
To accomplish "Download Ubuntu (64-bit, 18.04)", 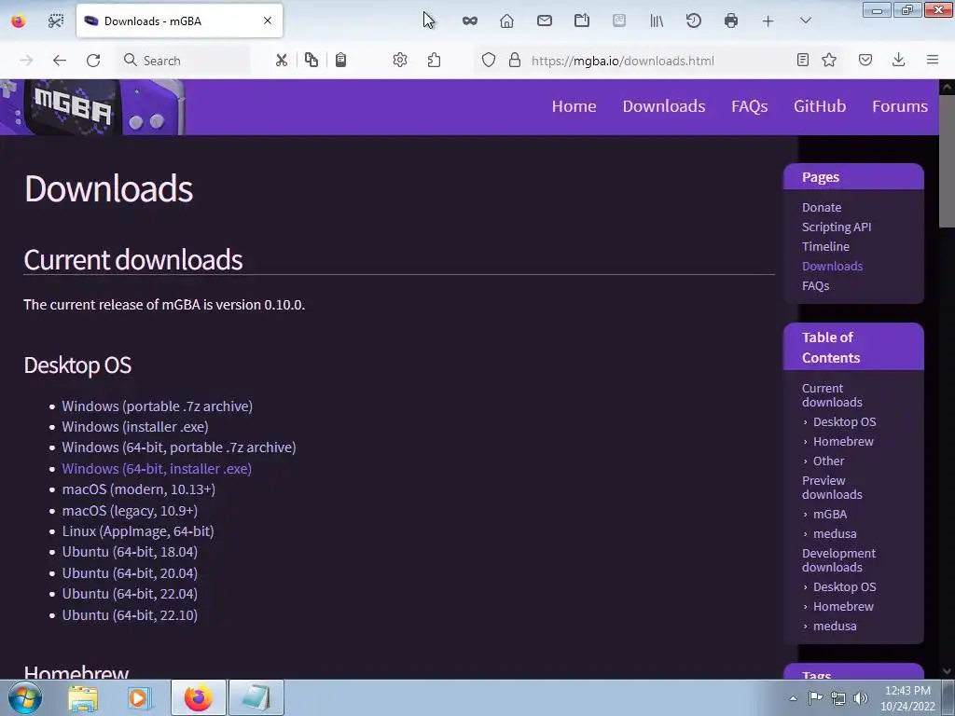I will click(130, 552).
